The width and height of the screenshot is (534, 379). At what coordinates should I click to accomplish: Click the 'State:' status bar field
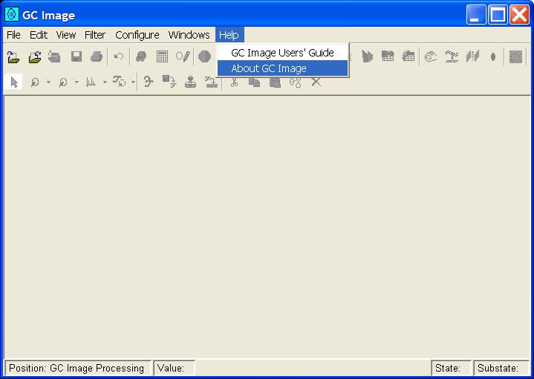tap(452, 368)
